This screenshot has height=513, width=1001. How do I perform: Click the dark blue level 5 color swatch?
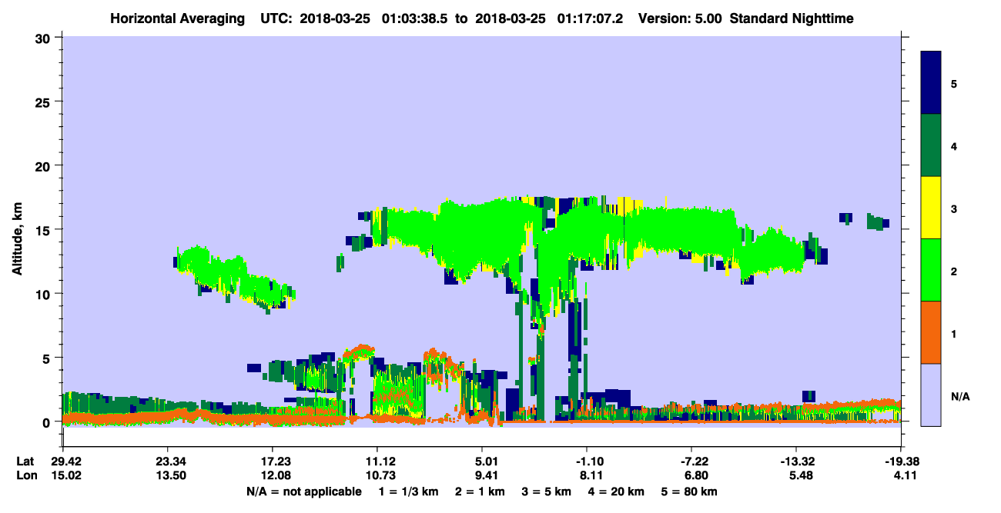(x=931, y=83)
